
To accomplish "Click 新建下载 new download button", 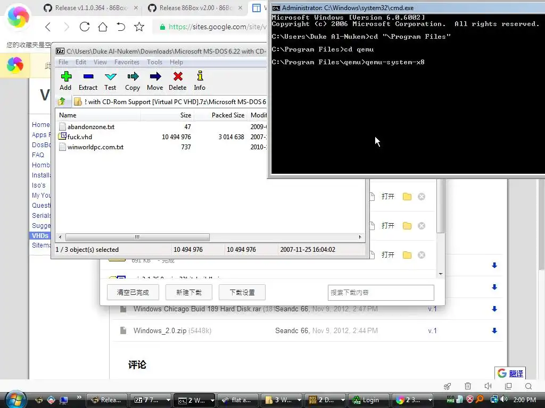I will pyautogui.click(x=189, y=293).
